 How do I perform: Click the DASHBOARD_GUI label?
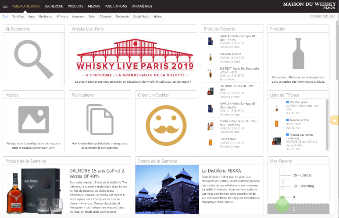tap(323, 16)
